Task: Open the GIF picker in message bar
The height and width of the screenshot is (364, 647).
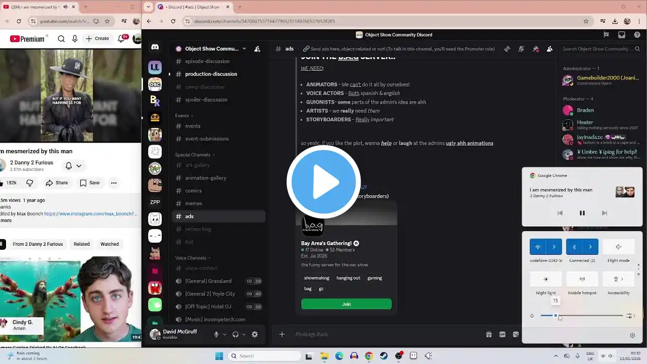Action: point(502,334)
